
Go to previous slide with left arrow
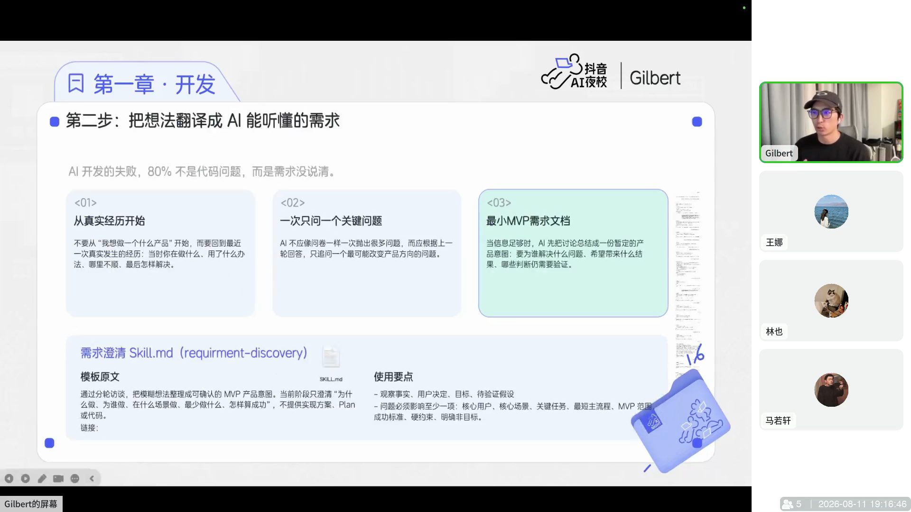click(x=9, y=478)
